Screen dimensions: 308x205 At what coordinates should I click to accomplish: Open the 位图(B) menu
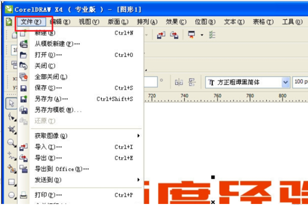[205, 22]
